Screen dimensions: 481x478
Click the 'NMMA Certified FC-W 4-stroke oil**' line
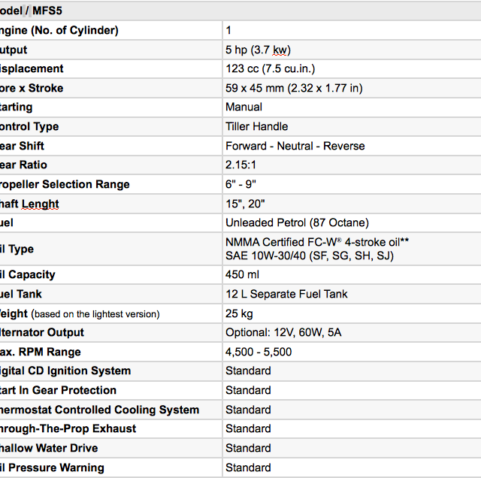point(317,242)
